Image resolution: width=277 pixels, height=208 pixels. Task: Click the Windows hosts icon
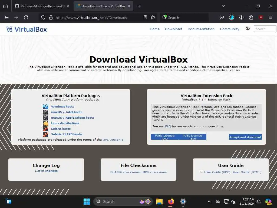tap(45, 106)
